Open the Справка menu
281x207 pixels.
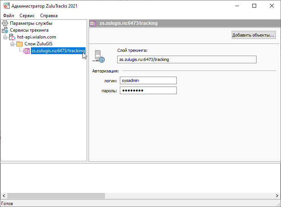point(49,16)
